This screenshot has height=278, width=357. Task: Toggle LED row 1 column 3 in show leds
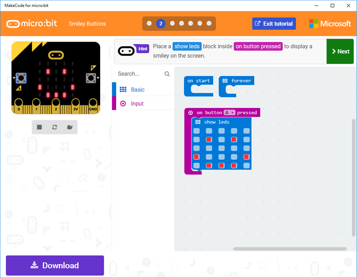(221, 131)
